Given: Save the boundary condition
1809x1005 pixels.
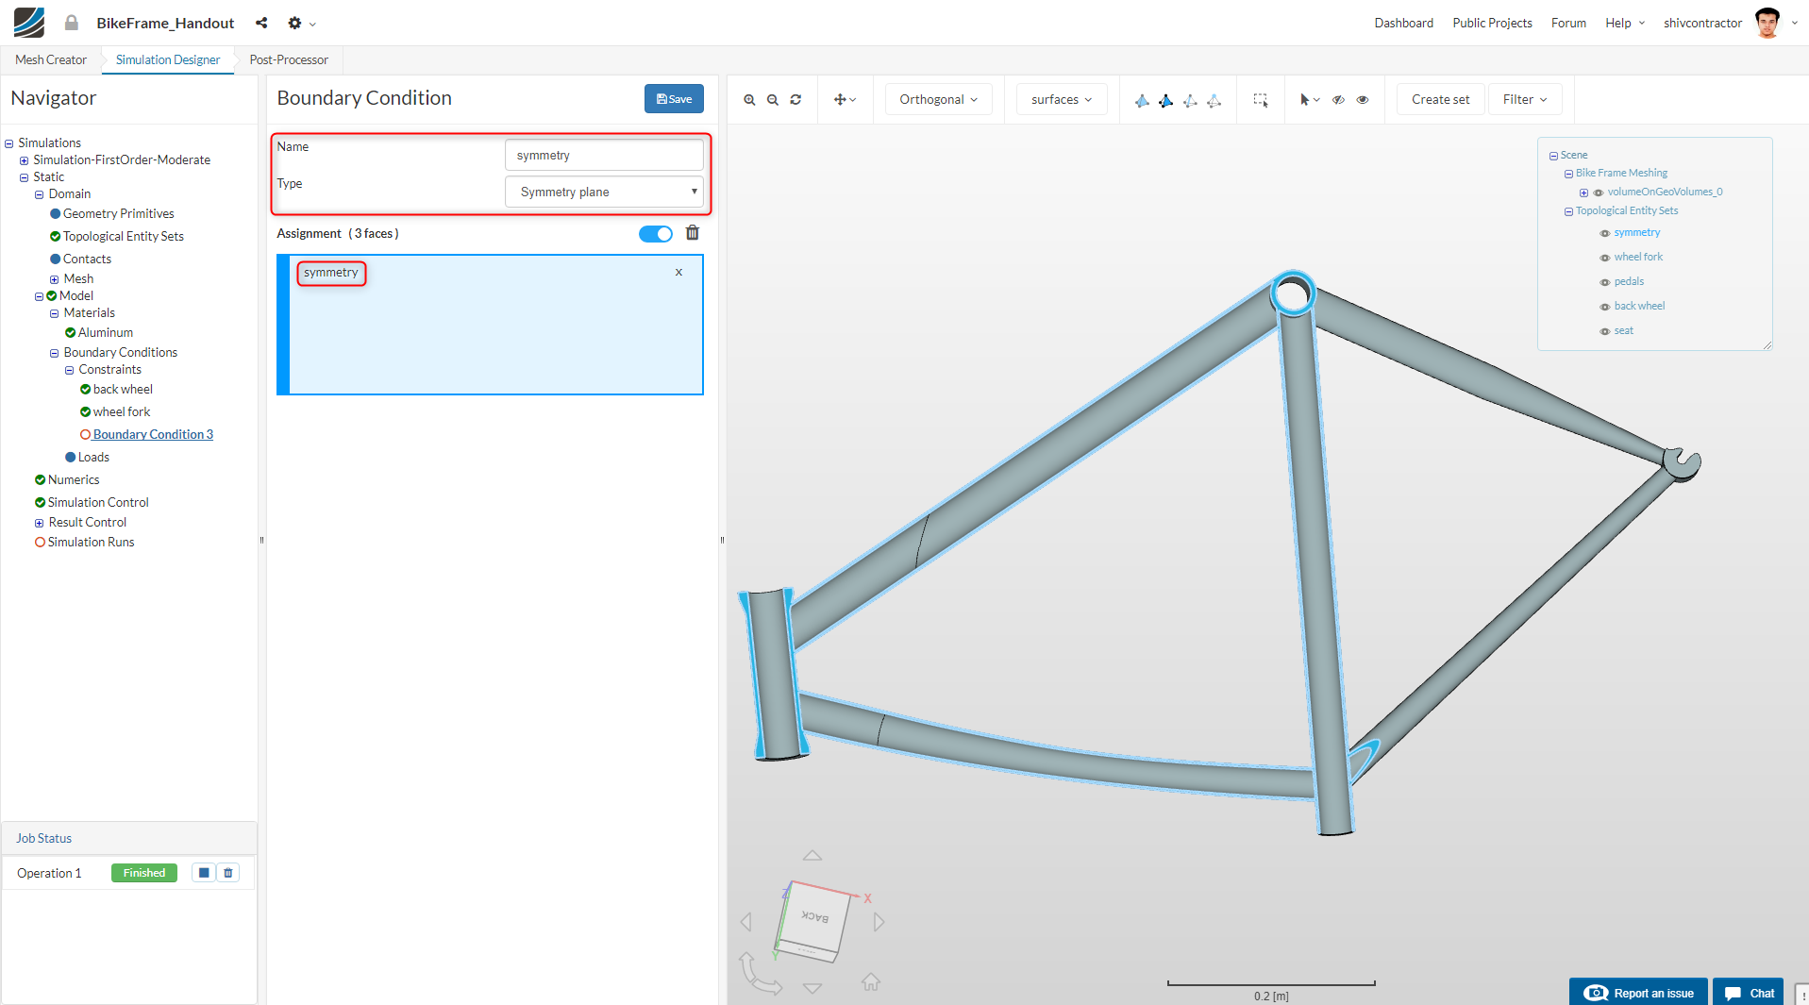Looking at the screenshot, I should 674,99.
